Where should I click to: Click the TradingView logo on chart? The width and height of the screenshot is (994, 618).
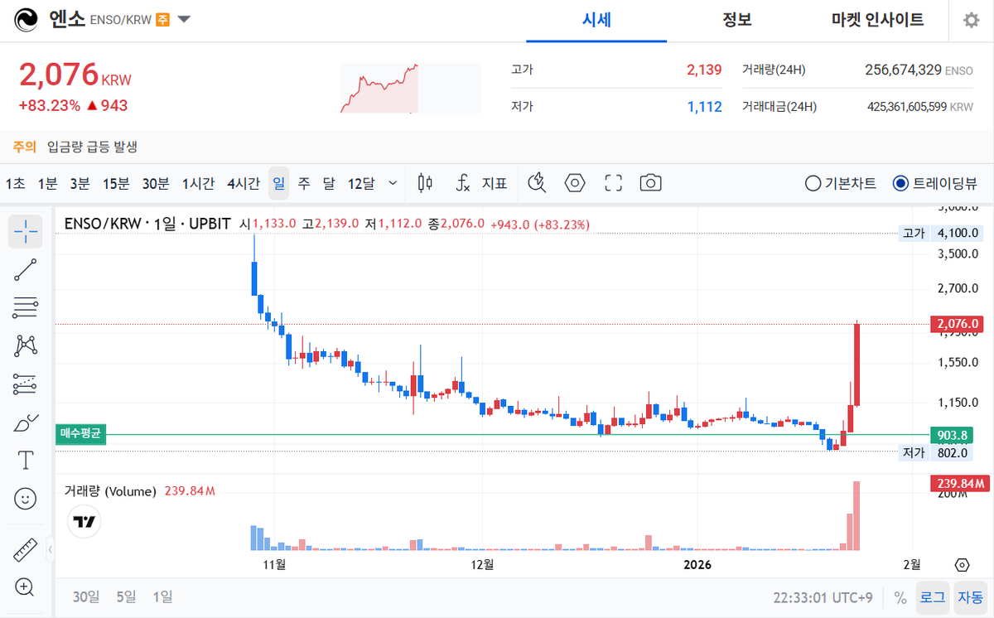point(84,523)
